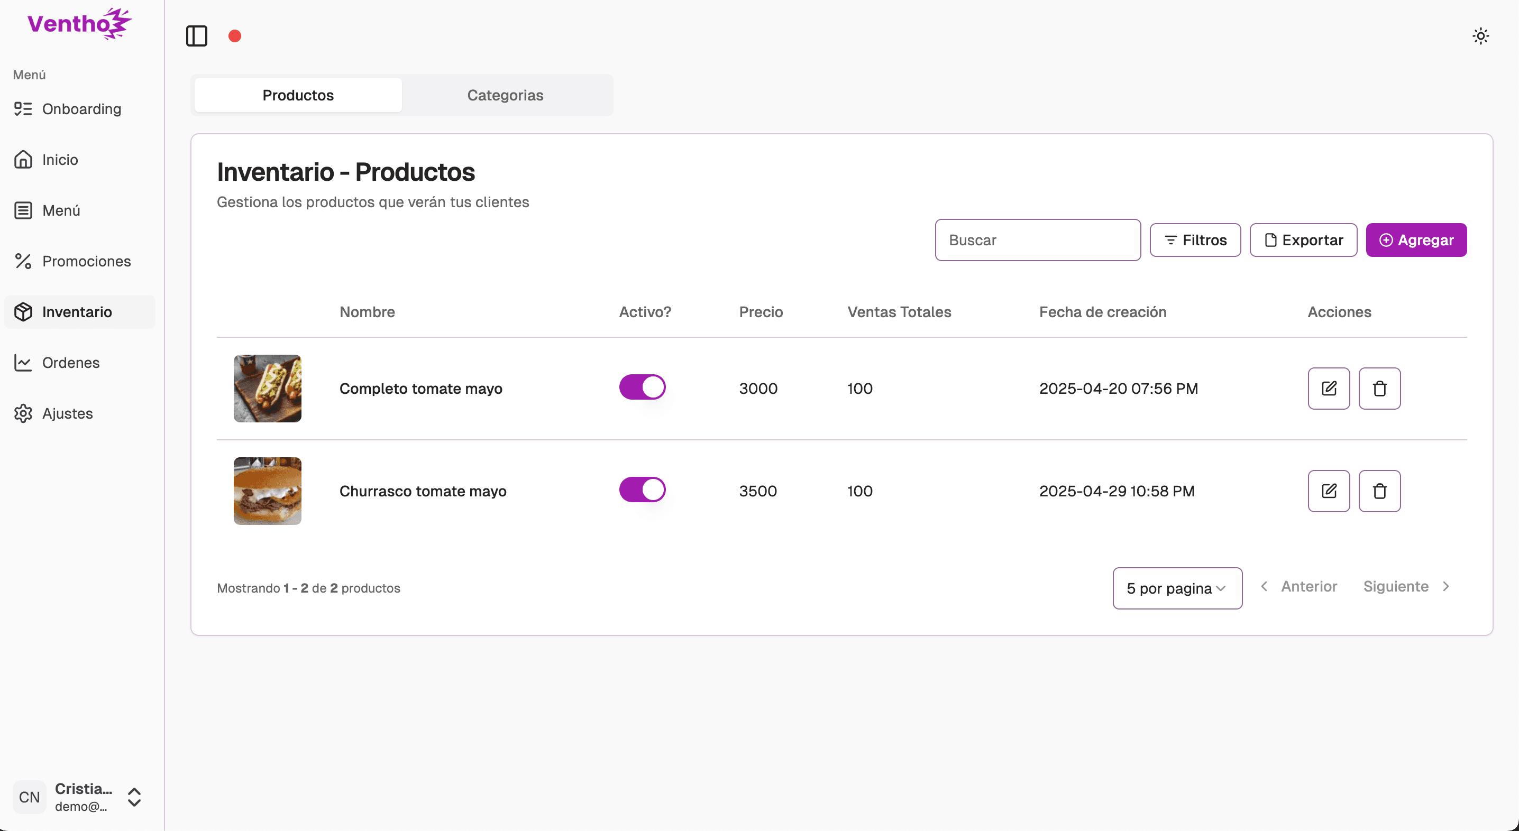The width and height of the screenshot is (1519, 831).
Task: Select the Productos tab
Action: pyautogui.click(x=298, y=95)
